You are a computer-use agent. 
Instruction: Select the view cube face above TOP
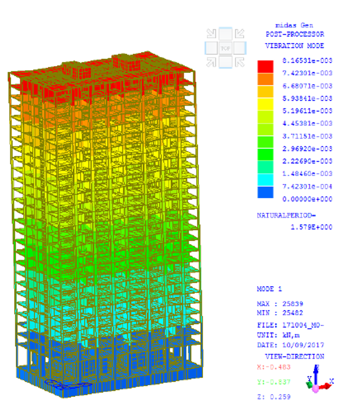(226, 34)
